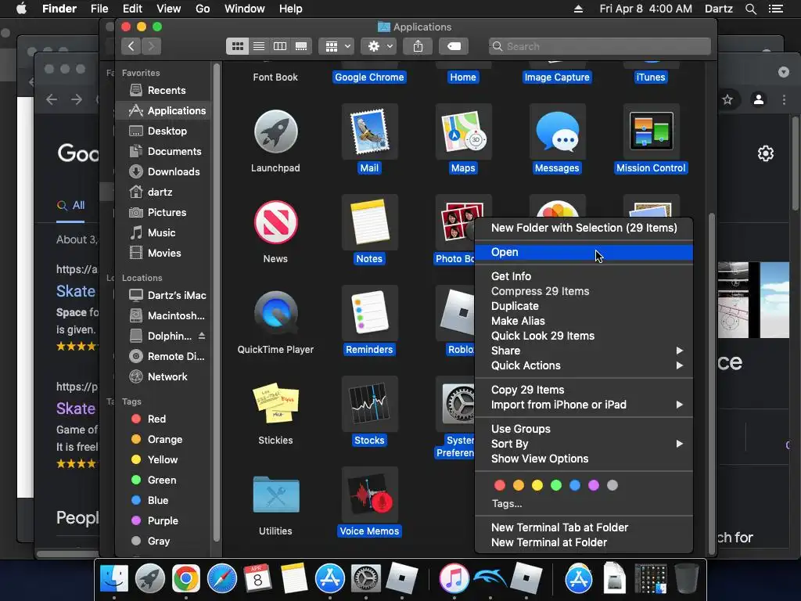Select the Utilities folder icon

point(275,495)
